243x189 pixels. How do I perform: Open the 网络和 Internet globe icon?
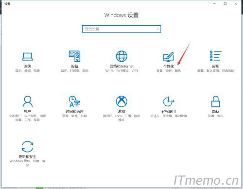click(121, 56)
